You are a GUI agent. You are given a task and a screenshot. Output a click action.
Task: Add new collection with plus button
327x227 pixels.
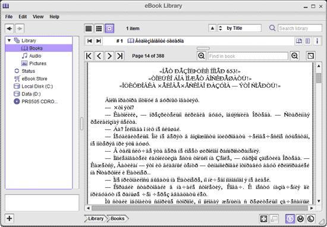[10, 219]
